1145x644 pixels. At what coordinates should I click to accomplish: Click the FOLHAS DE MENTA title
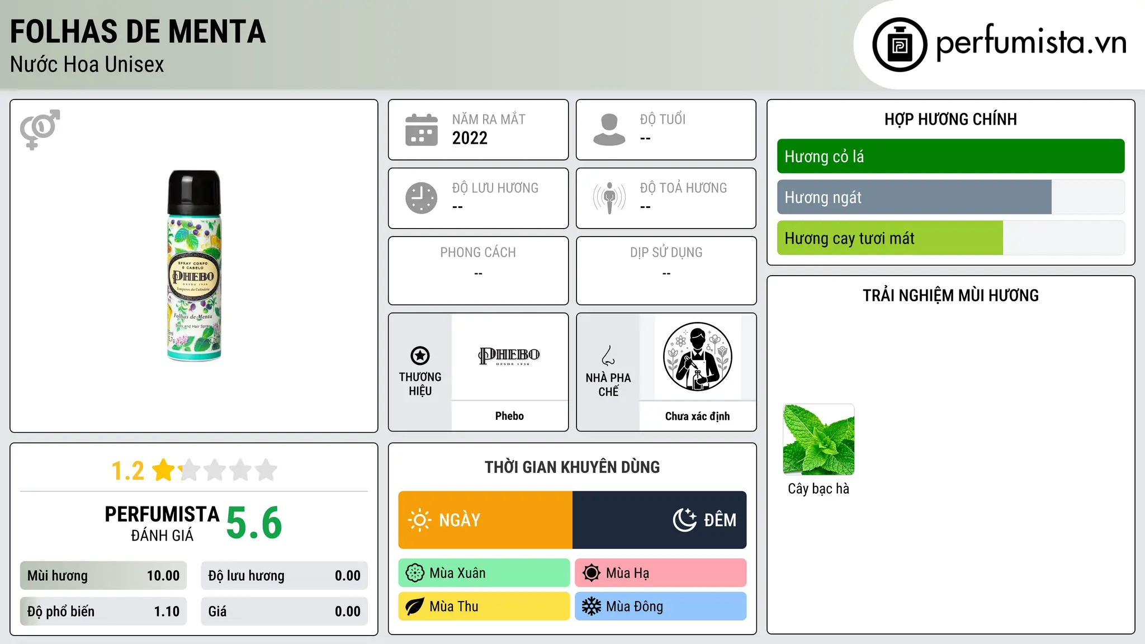pos(138,31)
